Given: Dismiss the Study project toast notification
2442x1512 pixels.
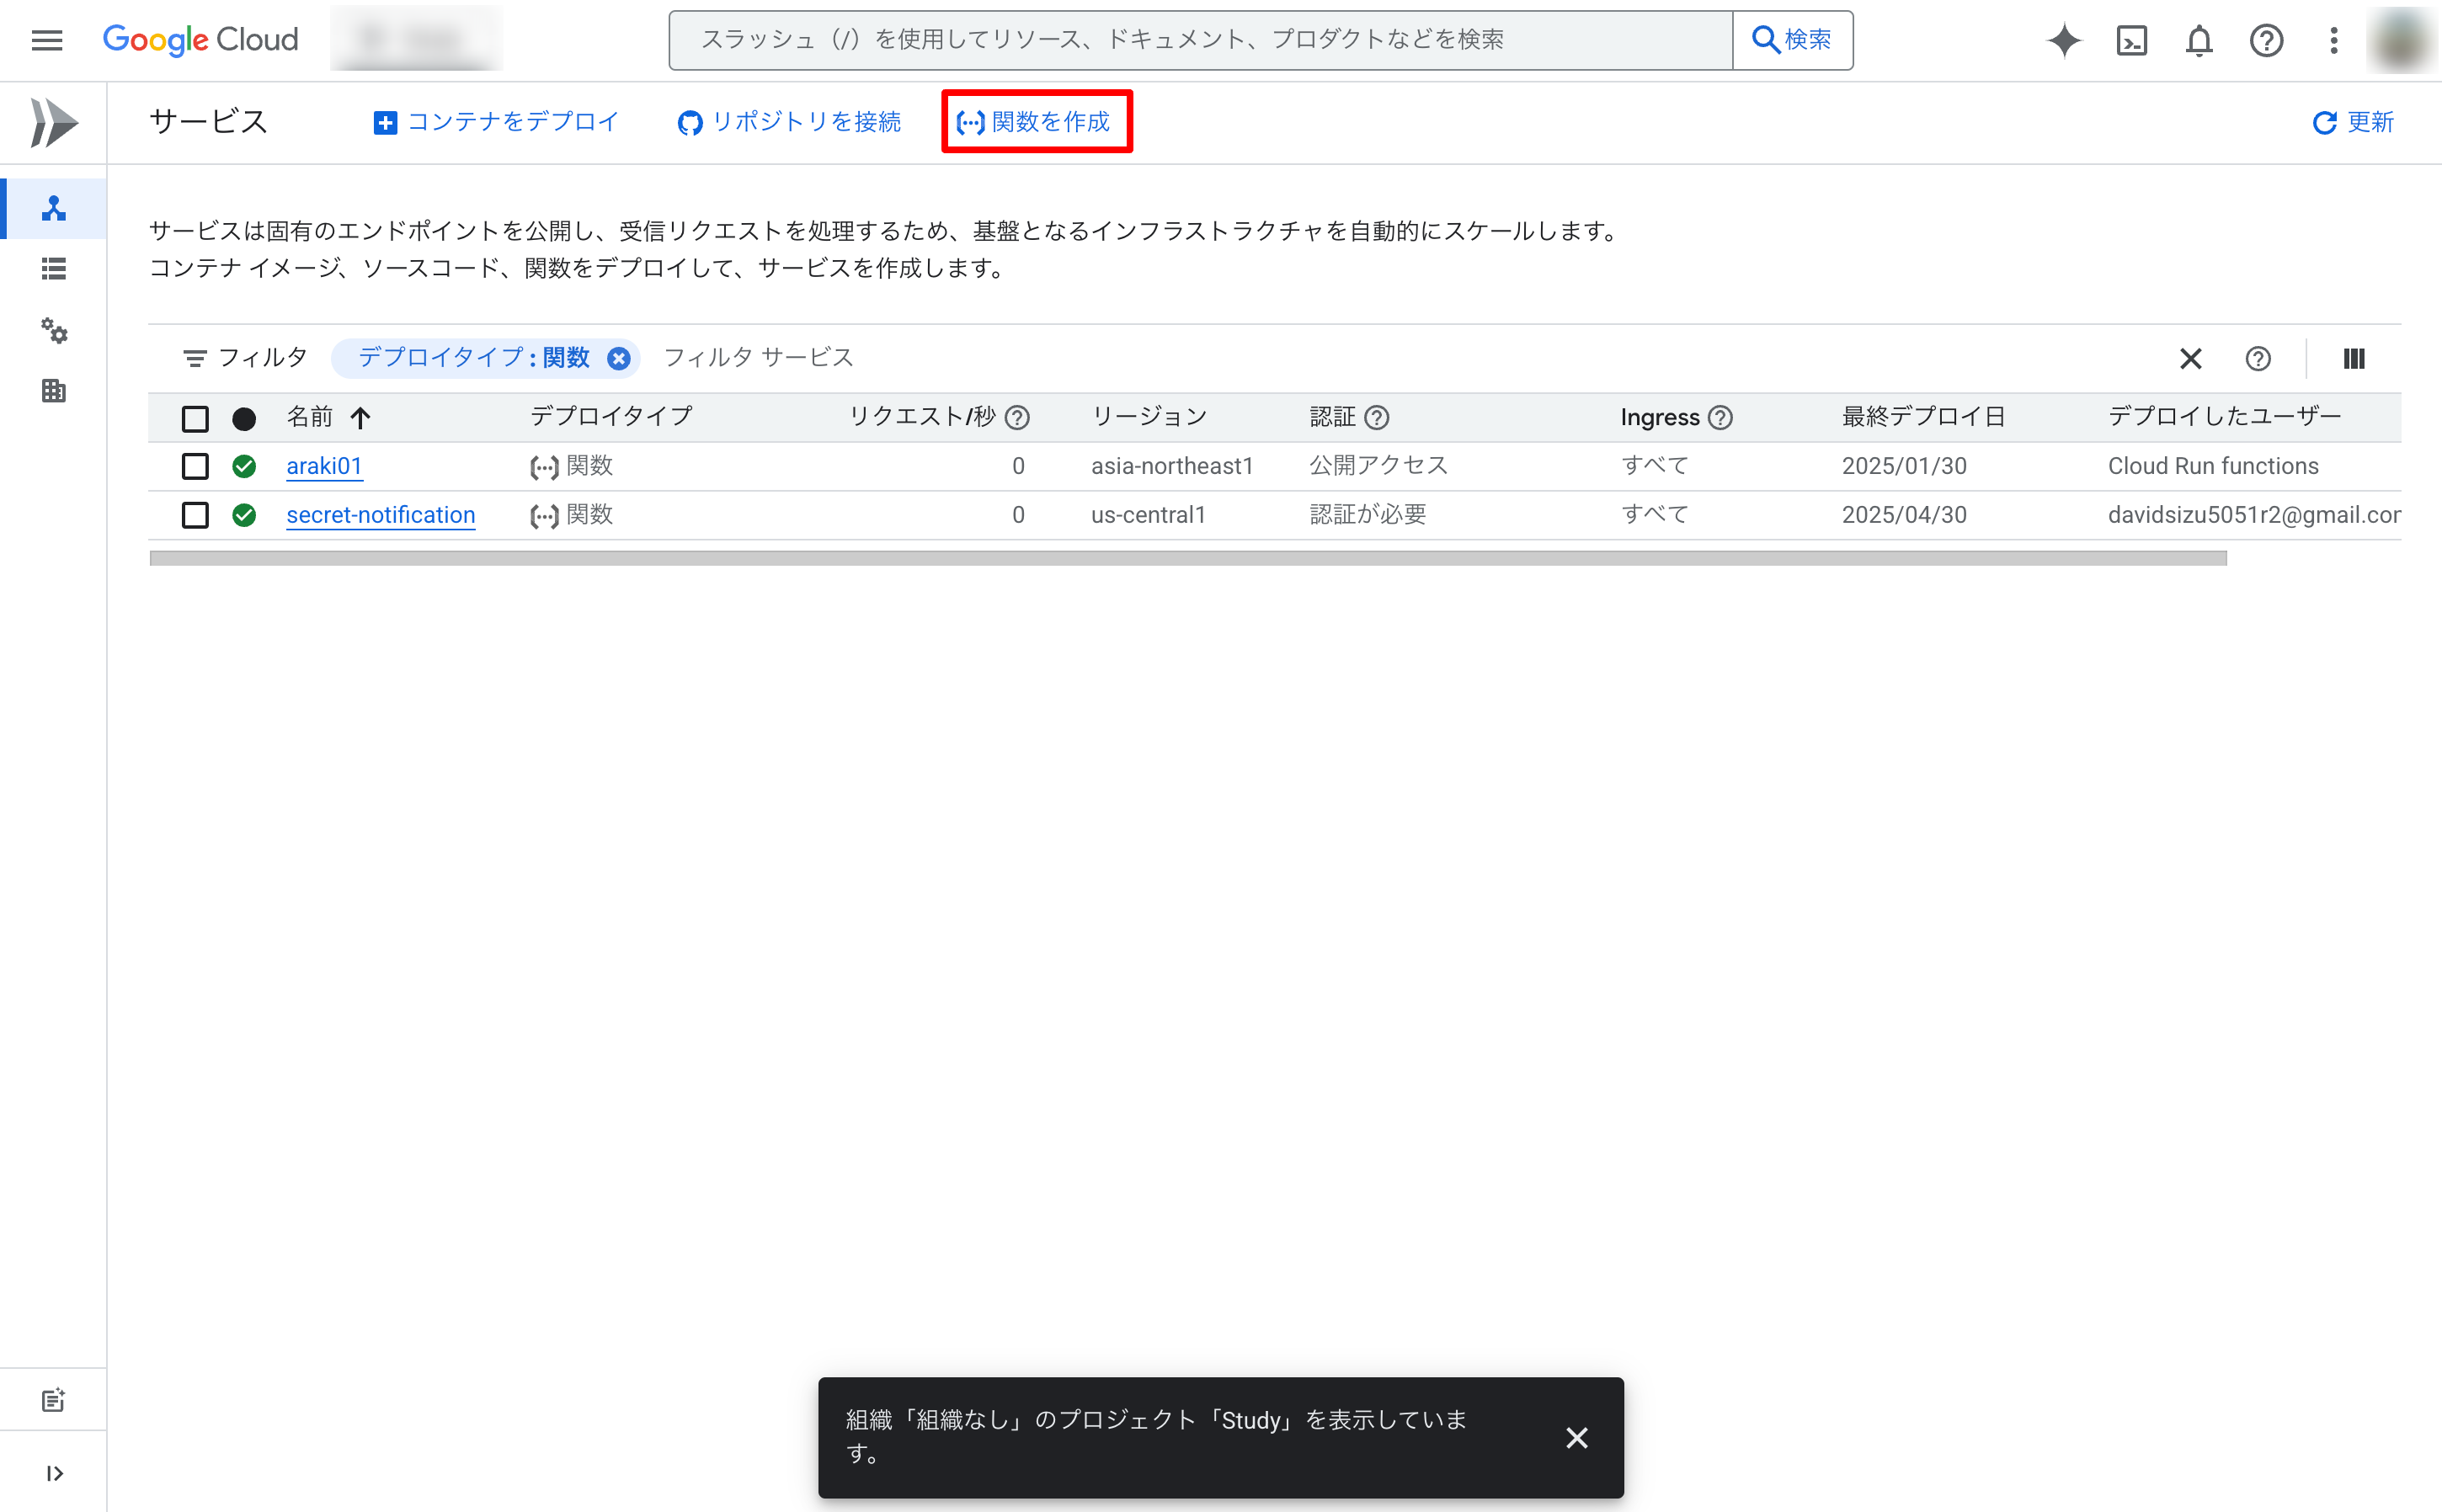Looking at the screenshot, I should point(1577,1437).
